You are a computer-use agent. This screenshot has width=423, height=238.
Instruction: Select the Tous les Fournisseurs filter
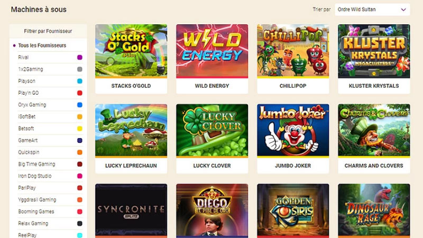pyautogui.click(x=42, y=45)
